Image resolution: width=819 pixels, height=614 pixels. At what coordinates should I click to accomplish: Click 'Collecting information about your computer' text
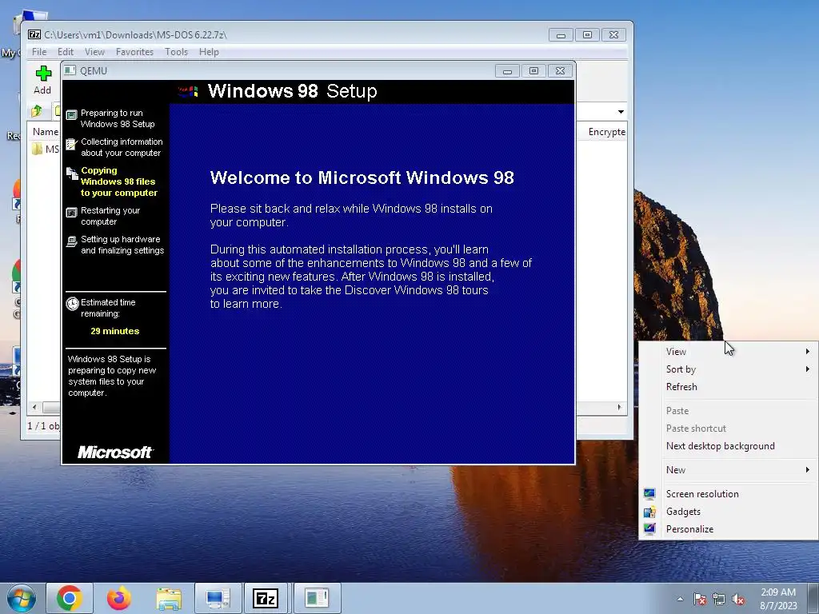122,147
